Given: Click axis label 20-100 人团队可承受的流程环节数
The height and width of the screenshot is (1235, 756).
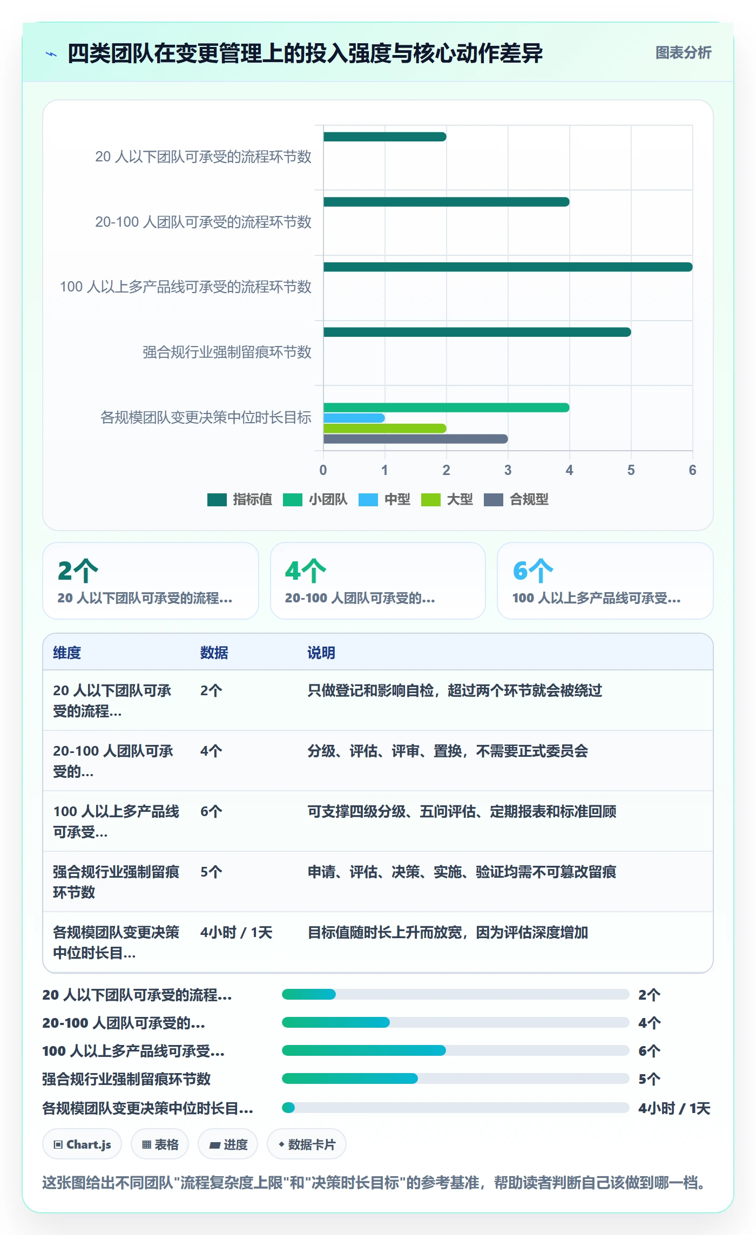Looking at the screenshot, I should point(203,222).
